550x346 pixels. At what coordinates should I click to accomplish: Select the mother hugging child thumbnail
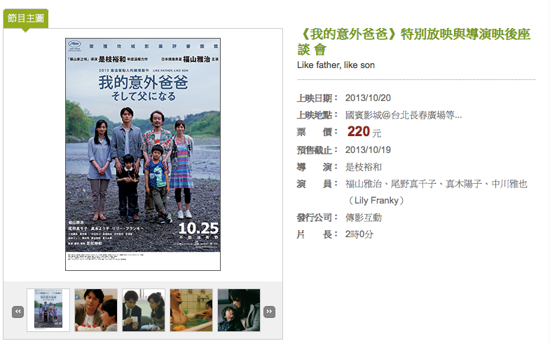click(x=239, y=310)
